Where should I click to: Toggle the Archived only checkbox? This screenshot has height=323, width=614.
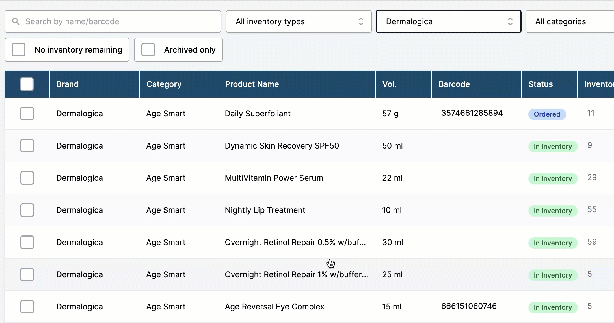click(x=148, y=50)
